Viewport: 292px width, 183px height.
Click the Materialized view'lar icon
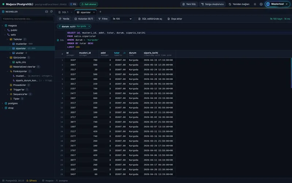11,67
